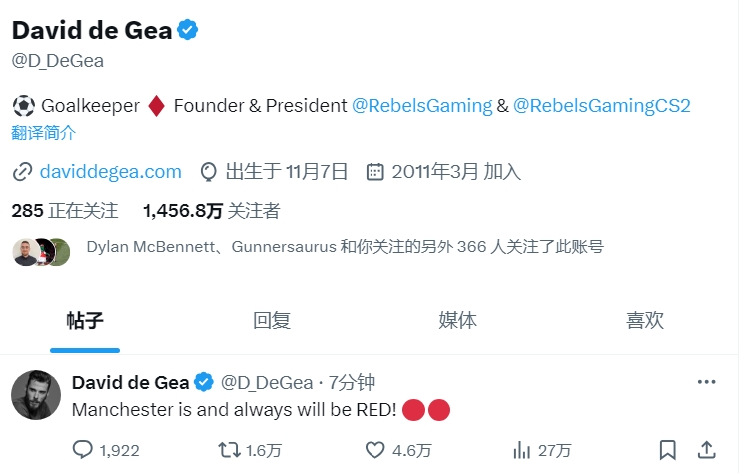Open the 媒体 tab

pos(458,320)
